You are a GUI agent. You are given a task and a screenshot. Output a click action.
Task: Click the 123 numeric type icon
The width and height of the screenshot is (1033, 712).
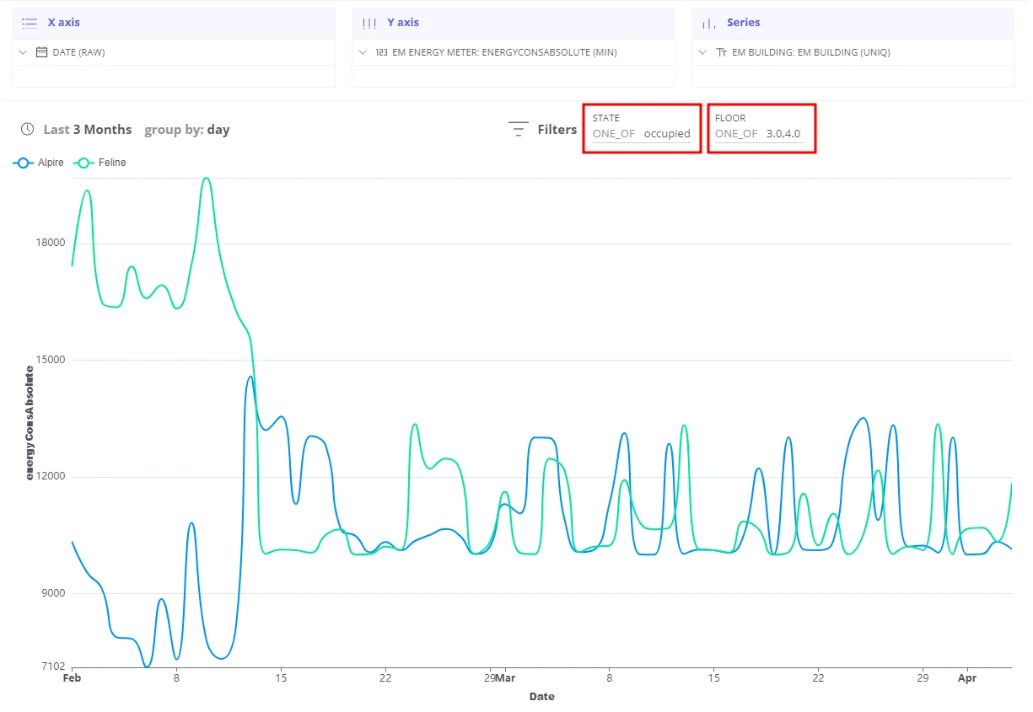click(381, 52)
